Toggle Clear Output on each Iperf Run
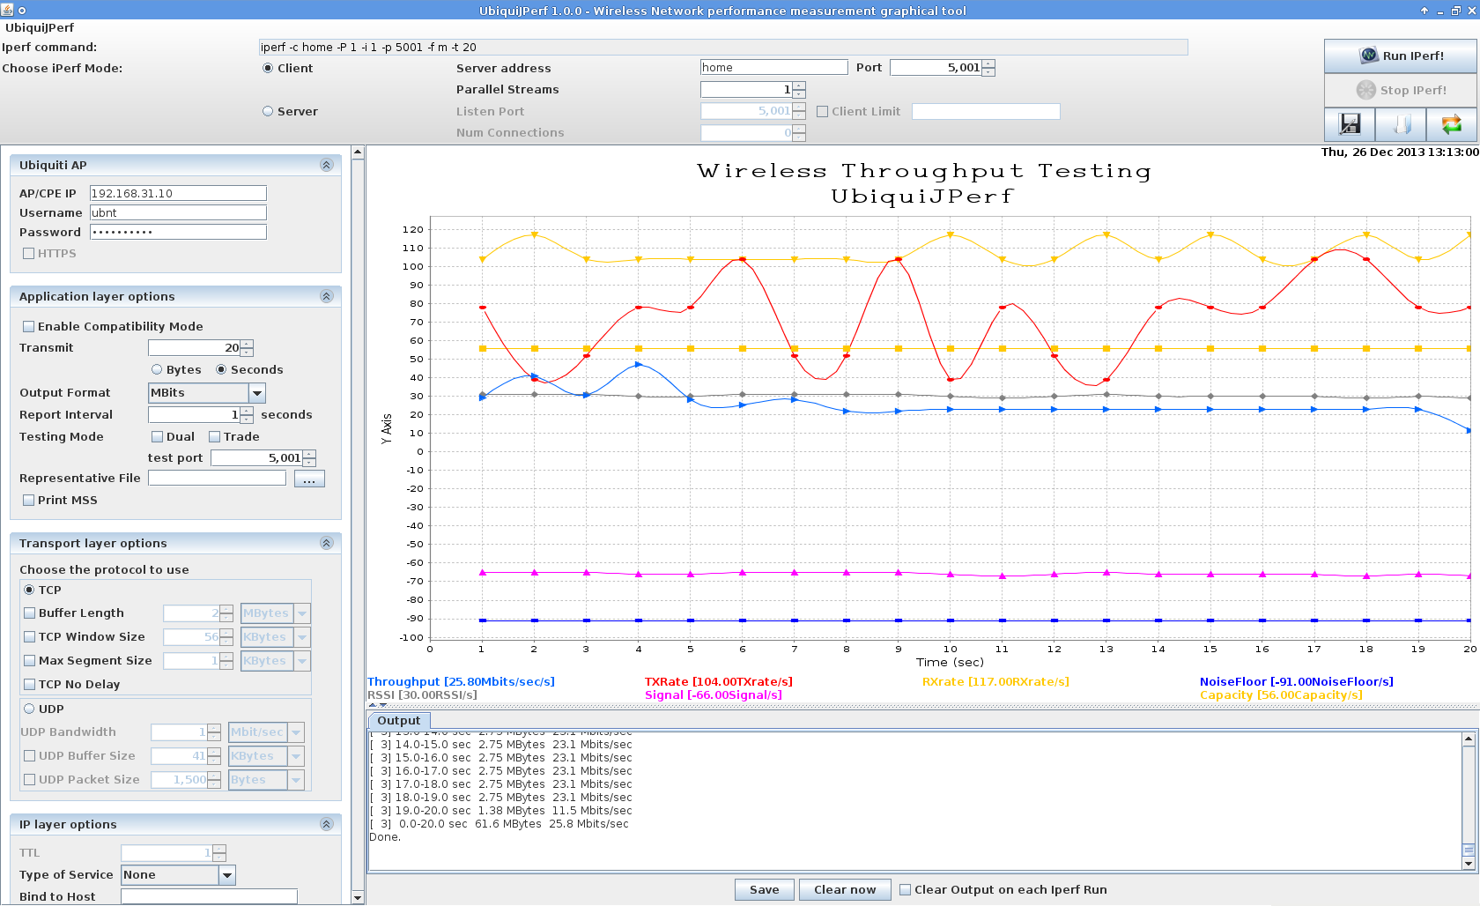This screenshot has height=906, width=1480. coord(905,889)
